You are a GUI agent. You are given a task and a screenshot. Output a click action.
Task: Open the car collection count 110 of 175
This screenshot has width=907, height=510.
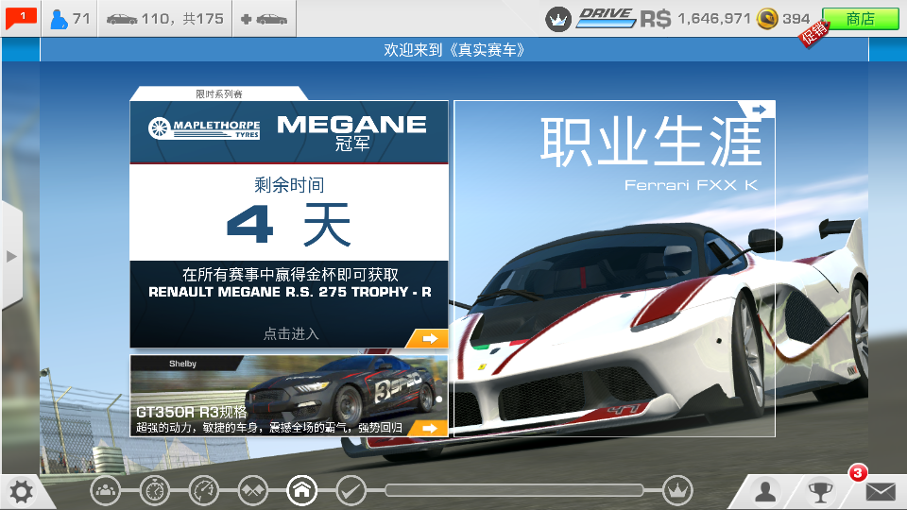pos(164,19)
